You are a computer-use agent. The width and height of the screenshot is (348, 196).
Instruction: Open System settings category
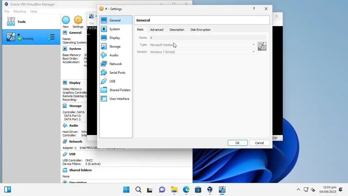point(116,29)
